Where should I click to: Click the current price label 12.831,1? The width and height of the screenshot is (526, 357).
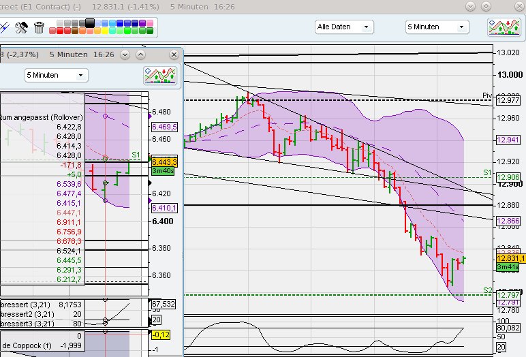pyautogui.click(x=511, y=258)
